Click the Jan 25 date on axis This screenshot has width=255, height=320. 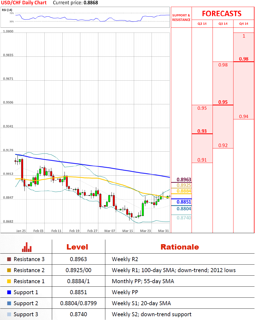pyautogui.click(x=21, y=231)
